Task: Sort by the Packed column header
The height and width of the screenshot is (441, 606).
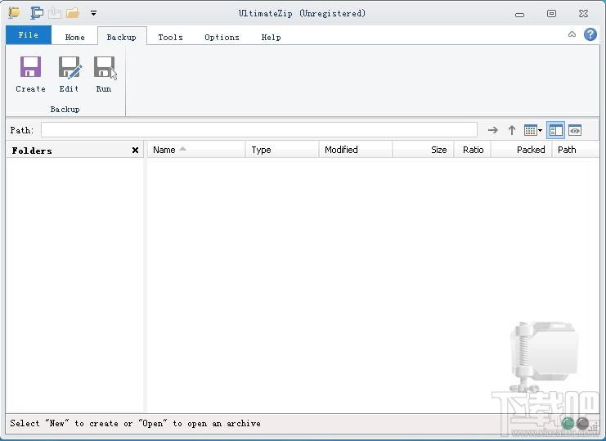Action: coord(522,150)
